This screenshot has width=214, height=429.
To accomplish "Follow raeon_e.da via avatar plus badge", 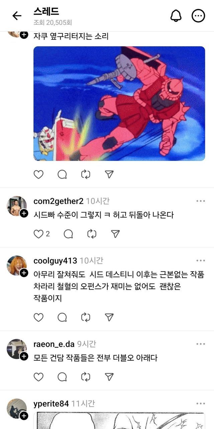I will (24, 356).
